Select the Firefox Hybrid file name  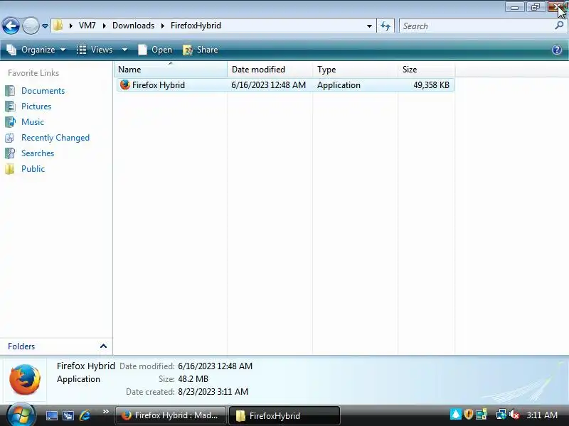(159, 85)
